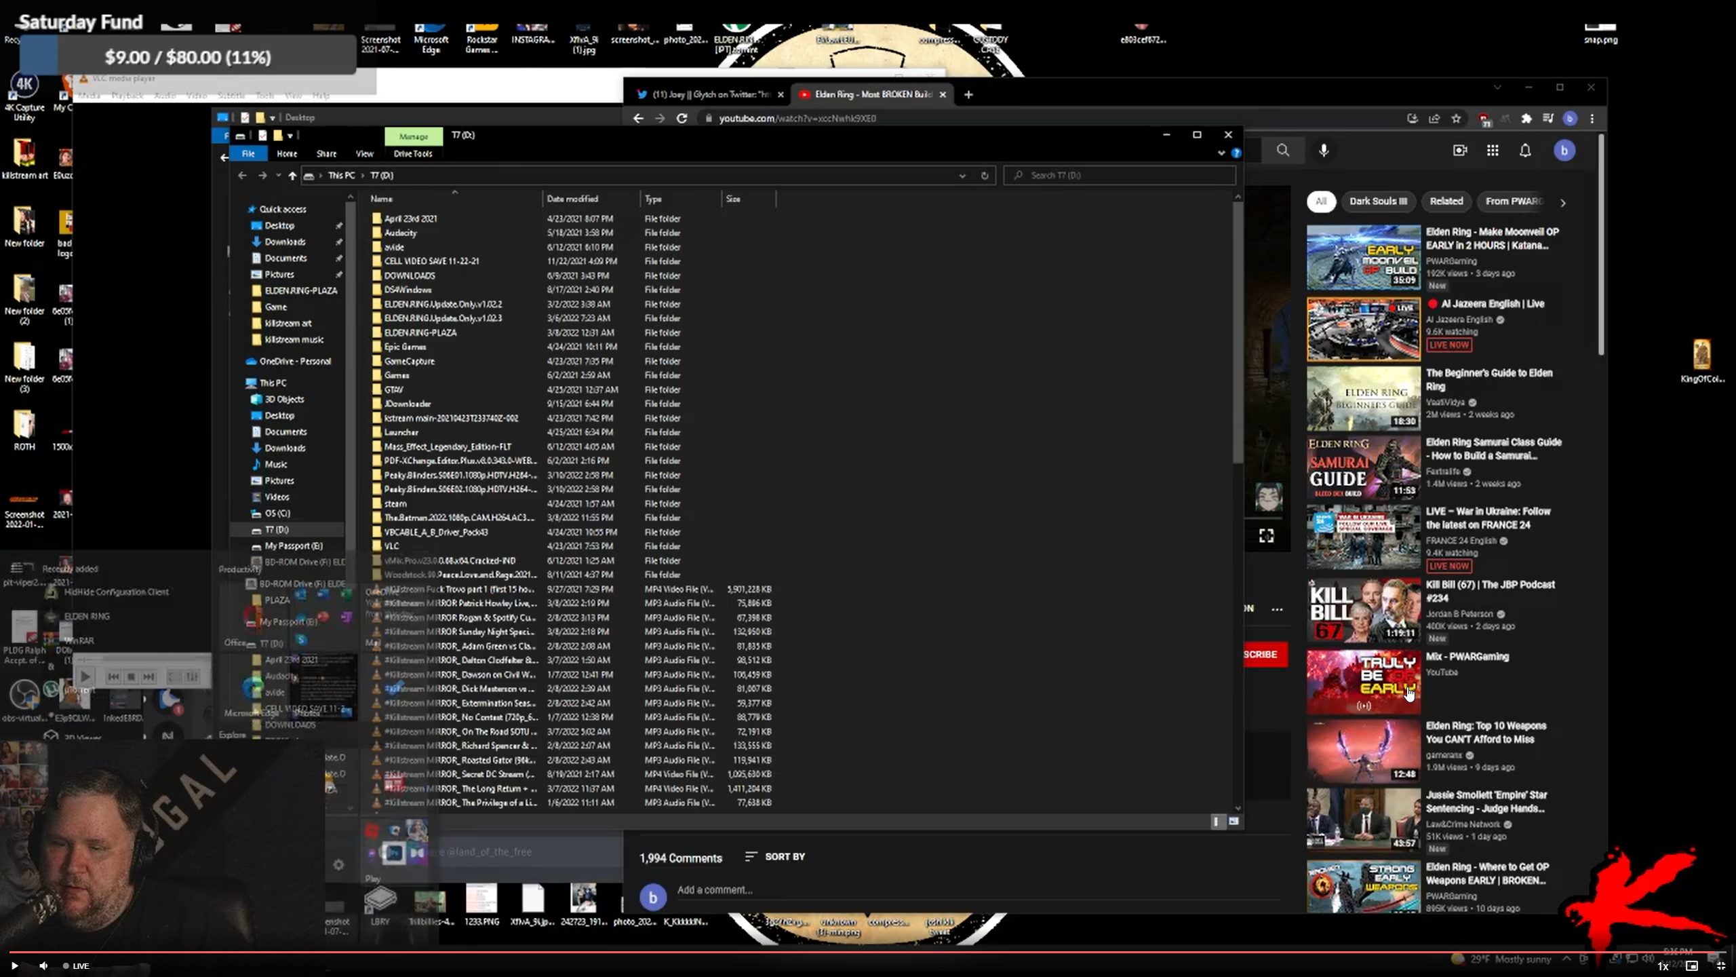Click the YouTube voice search microphone
This screenshot has height=977, width=1736.
[x=1324, y=151]
